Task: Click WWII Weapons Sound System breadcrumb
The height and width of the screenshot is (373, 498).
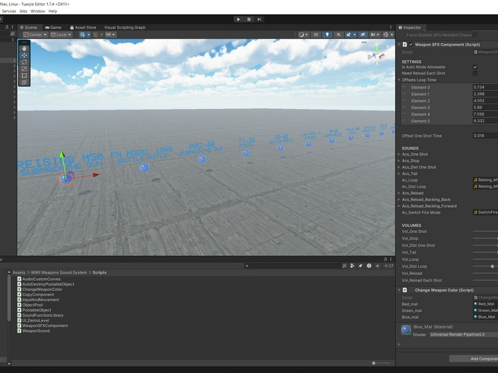Action: coord(59,272)
